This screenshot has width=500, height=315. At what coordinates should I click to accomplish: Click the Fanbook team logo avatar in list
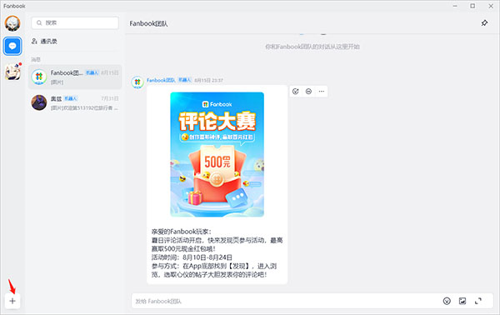(x=39, y=77)
